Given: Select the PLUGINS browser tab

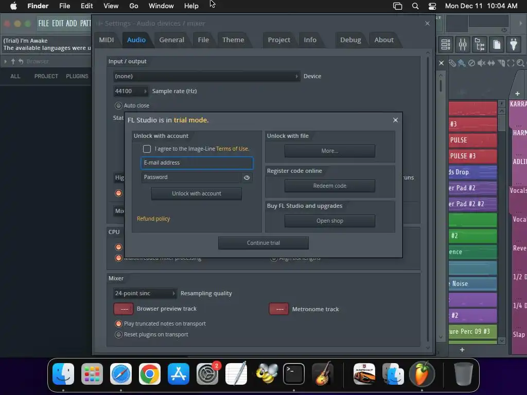Looking at the screenshot, I should 77,76.
